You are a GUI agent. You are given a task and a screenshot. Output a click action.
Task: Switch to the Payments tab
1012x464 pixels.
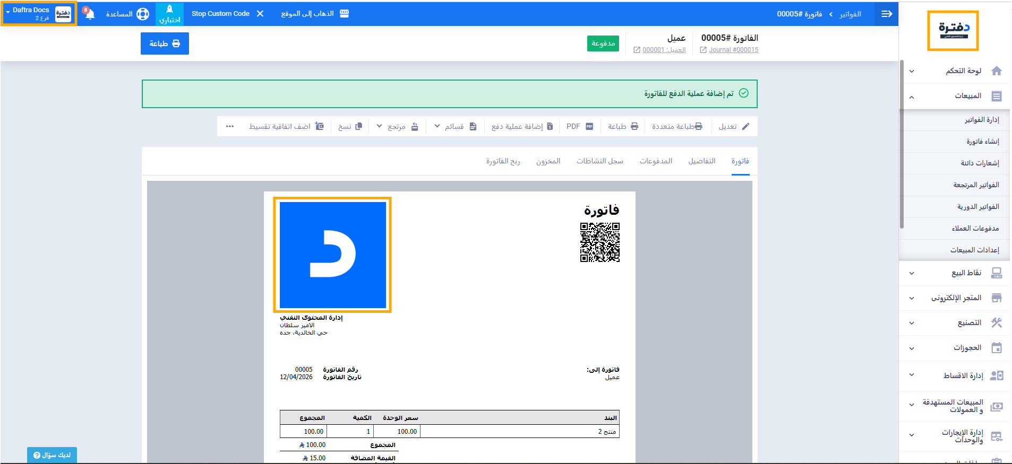pyautogui.click(x=656, y=161)
